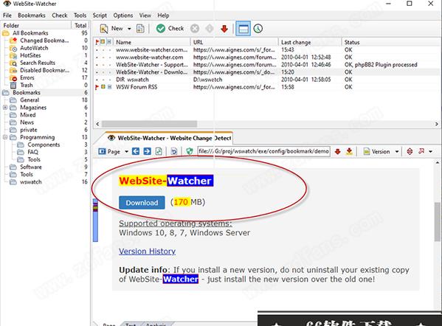
Task: Sort the list by Name column header
Action: tap(152, 42)
